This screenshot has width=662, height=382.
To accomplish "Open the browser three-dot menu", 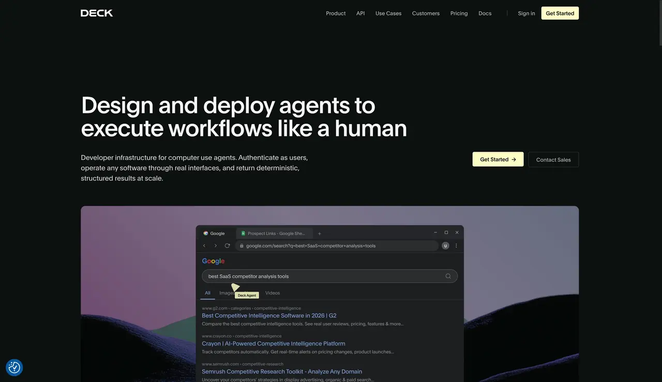I will [456, 245].
